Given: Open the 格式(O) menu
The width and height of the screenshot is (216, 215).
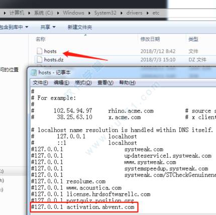Looking at the screenshot, I should click(x=83, y=83).
